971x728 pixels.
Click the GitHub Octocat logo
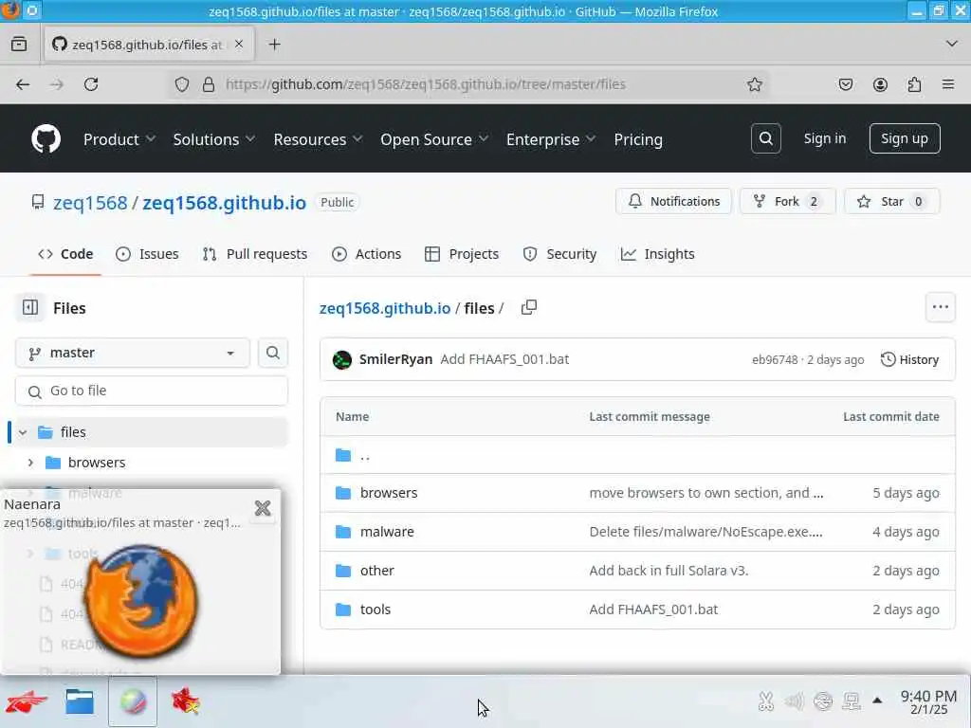point(46,138)
